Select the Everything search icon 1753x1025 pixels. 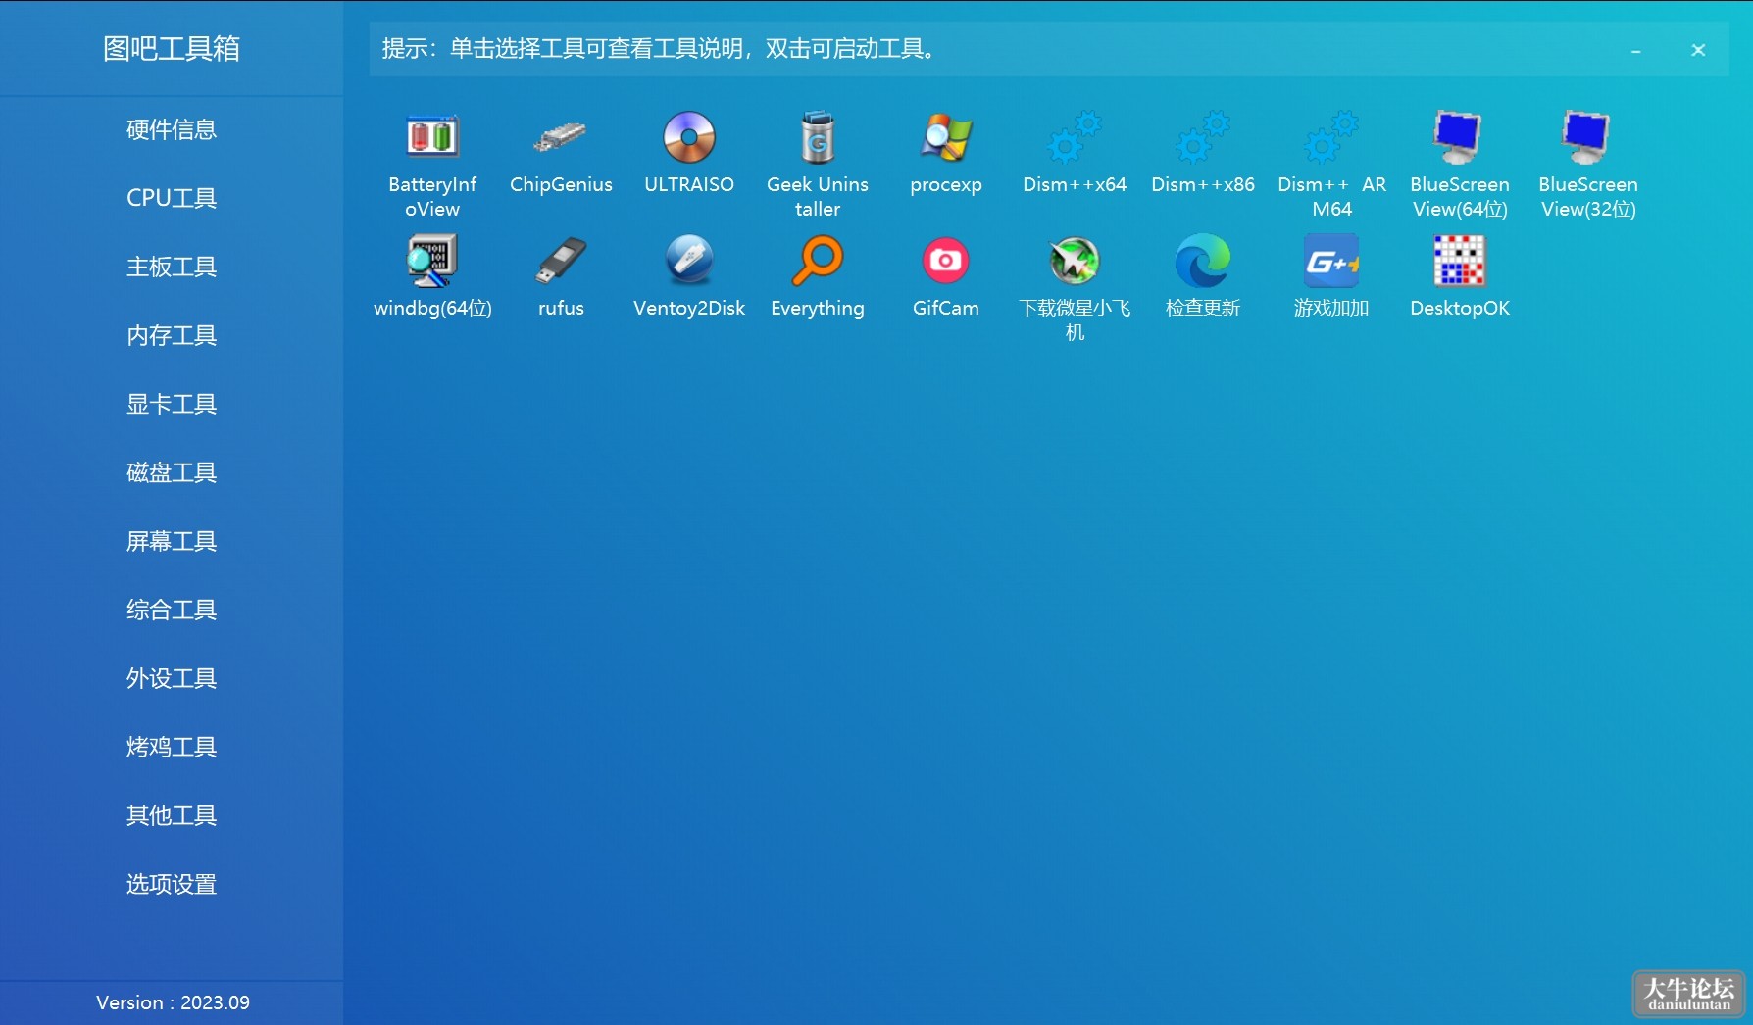[x=818, y=261]
